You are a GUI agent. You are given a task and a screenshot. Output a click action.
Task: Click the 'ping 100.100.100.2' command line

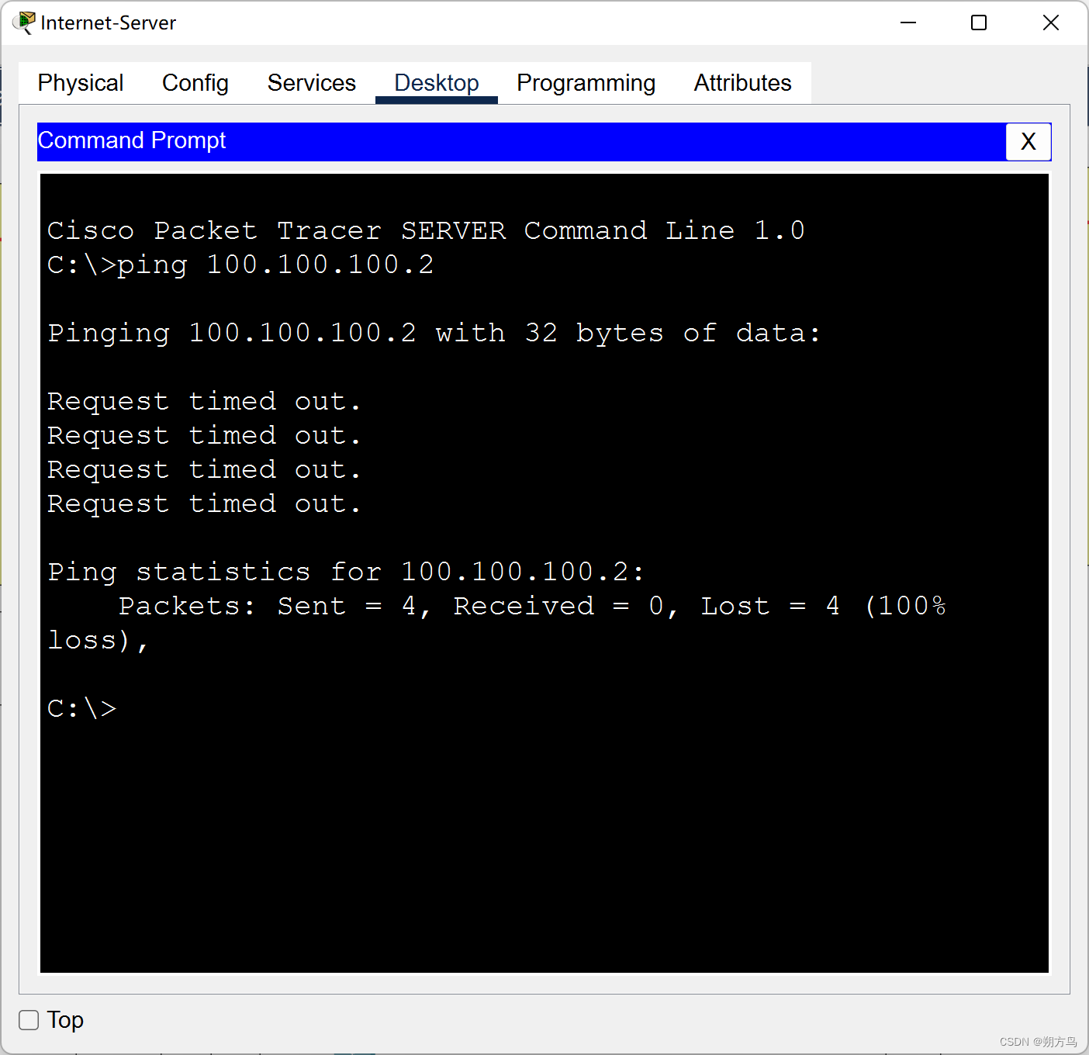240,265
